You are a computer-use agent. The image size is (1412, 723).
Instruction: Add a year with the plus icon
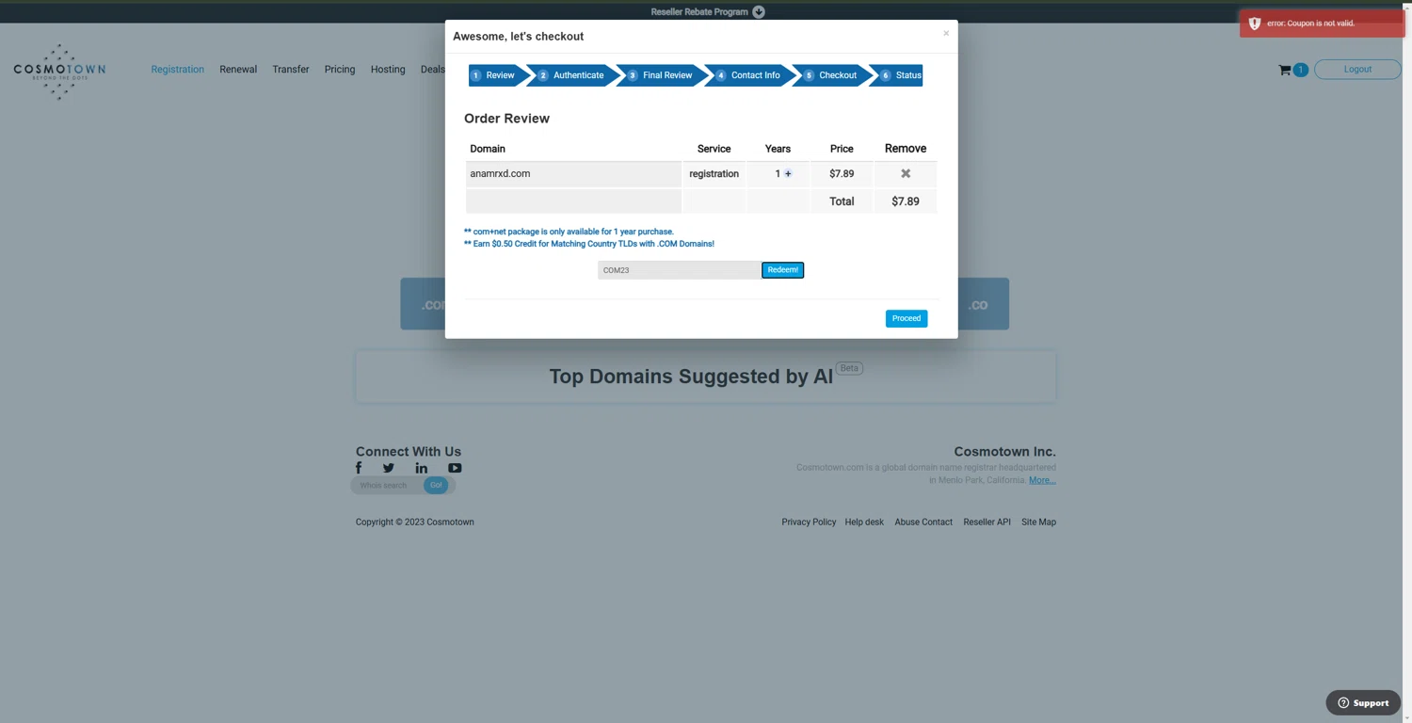788,173
